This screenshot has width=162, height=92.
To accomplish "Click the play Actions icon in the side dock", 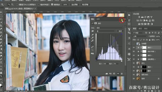I will click(x=129, y=15).
